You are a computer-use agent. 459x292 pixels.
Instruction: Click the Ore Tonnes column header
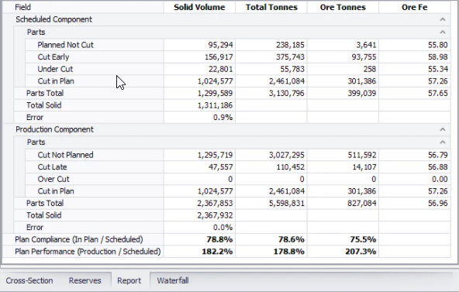click(x=343, y=7)
